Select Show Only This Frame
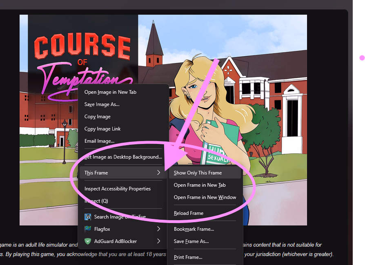This screenshot has width=365, height=265. 205,173
